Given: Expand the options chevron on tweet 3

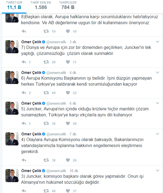Looking at the screenshot, I should (158, 170).
